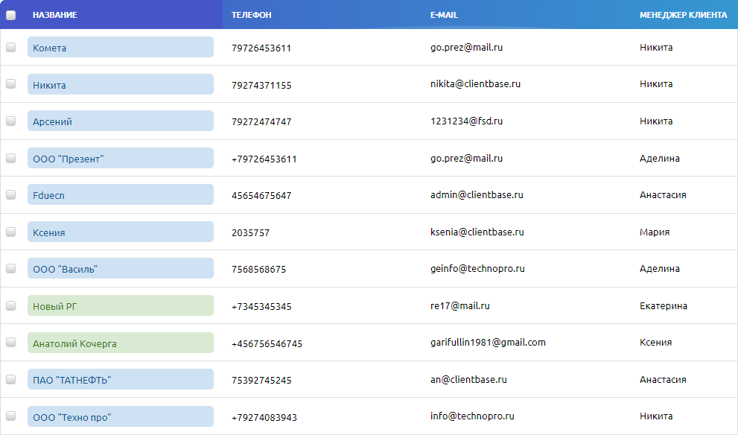Mark the checkbox for Новый РГ
738x435 pixels.
pyautogui.click(x=11, y=305)
